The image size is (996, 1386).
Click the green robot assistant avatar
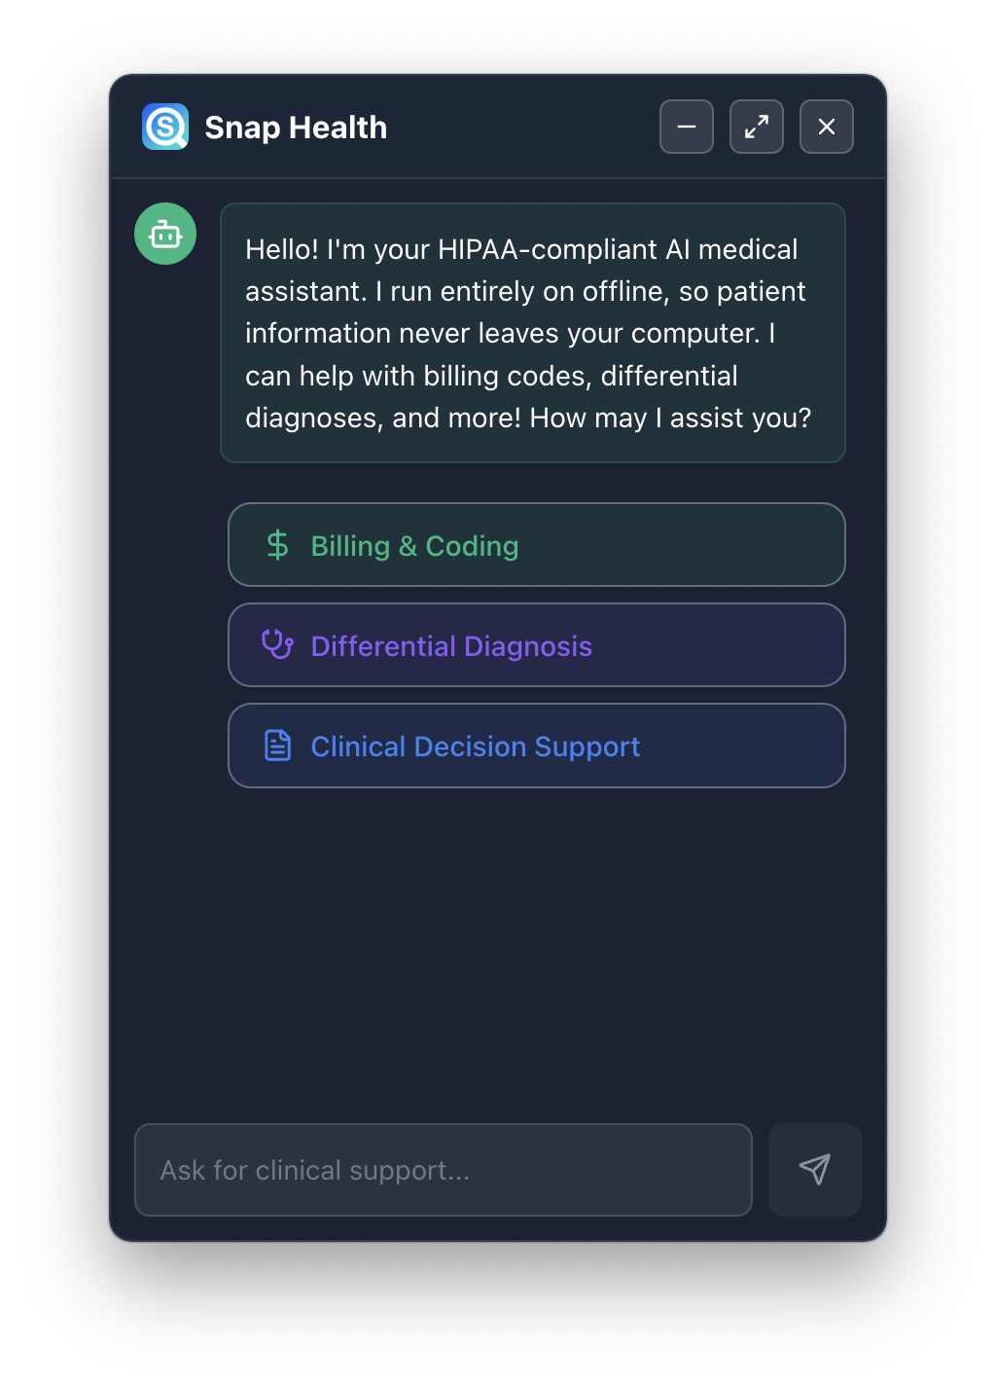(164, 234)
